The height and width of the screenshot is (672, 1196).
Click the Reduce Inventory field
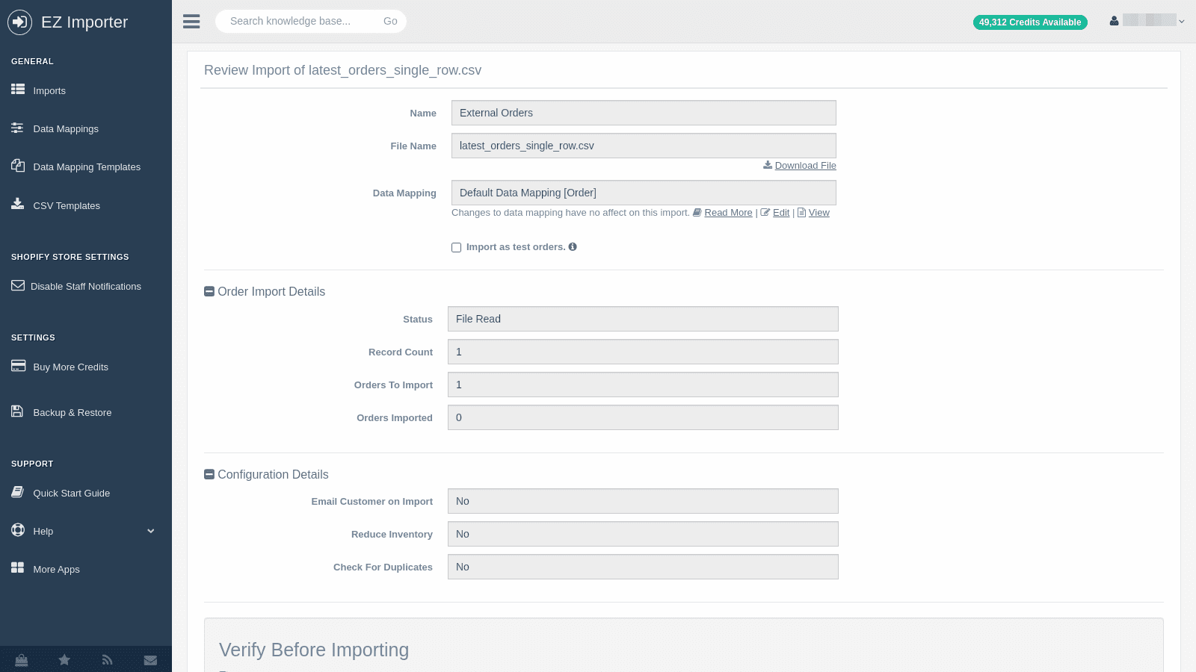[x=643, y=534]
